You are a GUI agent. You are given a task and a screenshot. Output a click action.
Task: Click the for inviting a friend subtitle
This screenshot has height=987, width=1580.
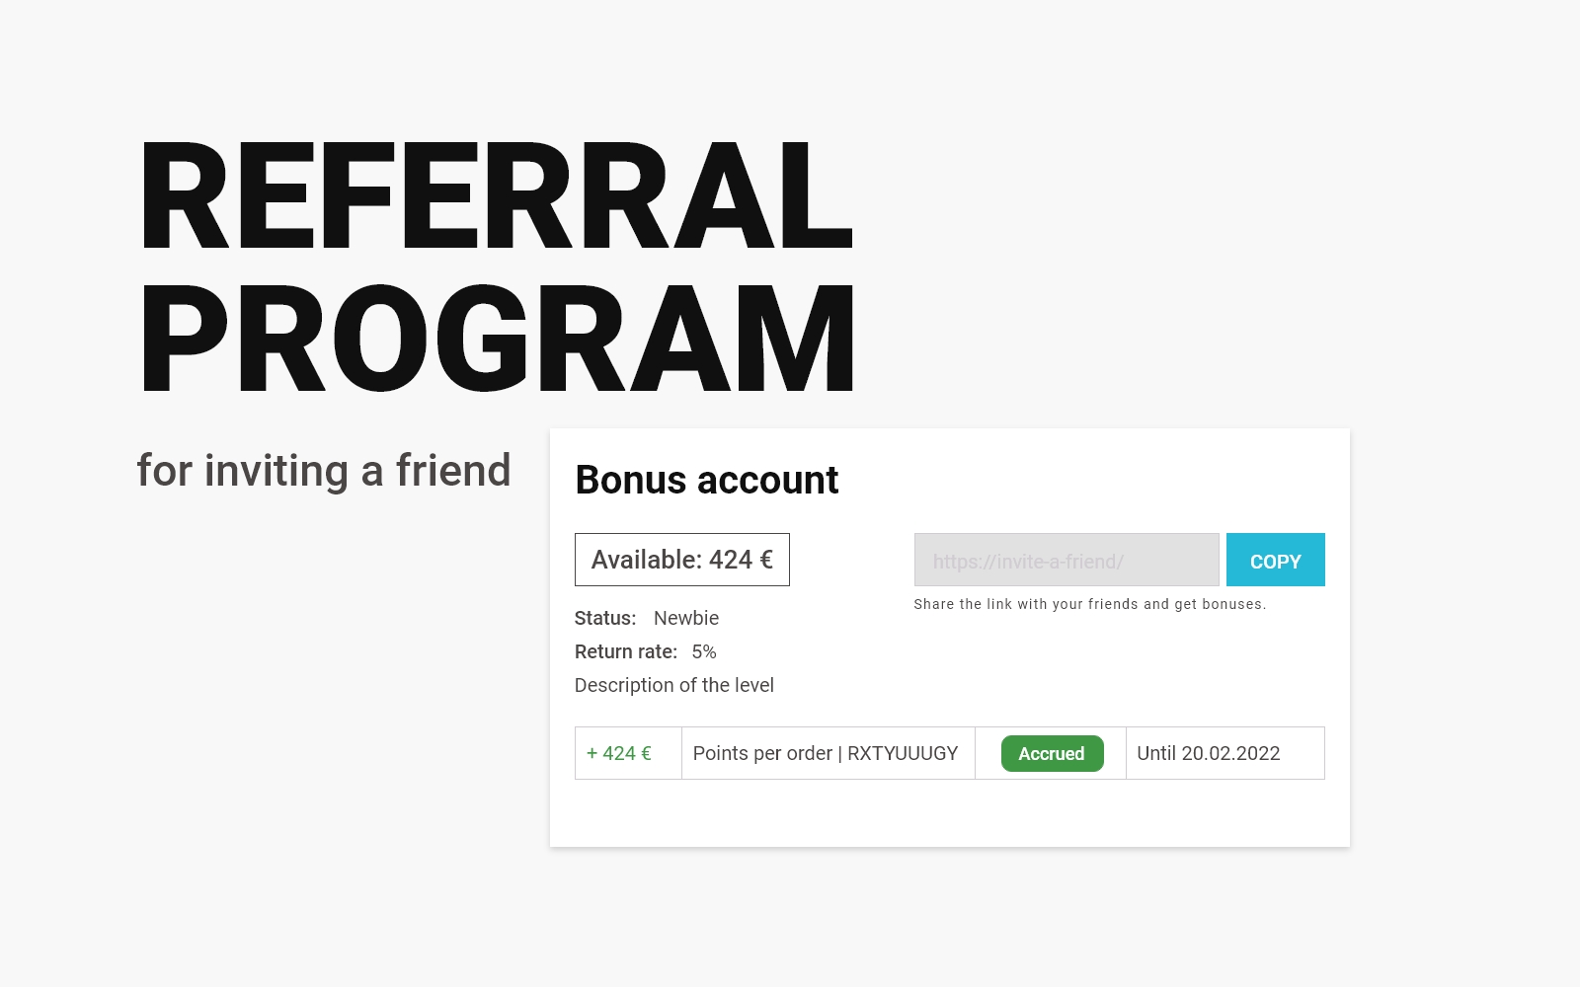pos(324,471)
